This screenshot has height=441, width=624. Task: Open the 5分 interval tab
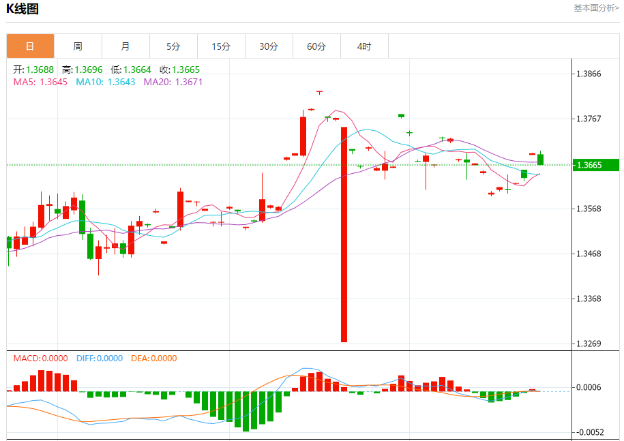[x=173, y=46]
